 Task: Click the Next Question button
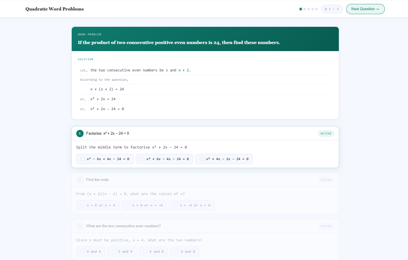tap(365, 9)
